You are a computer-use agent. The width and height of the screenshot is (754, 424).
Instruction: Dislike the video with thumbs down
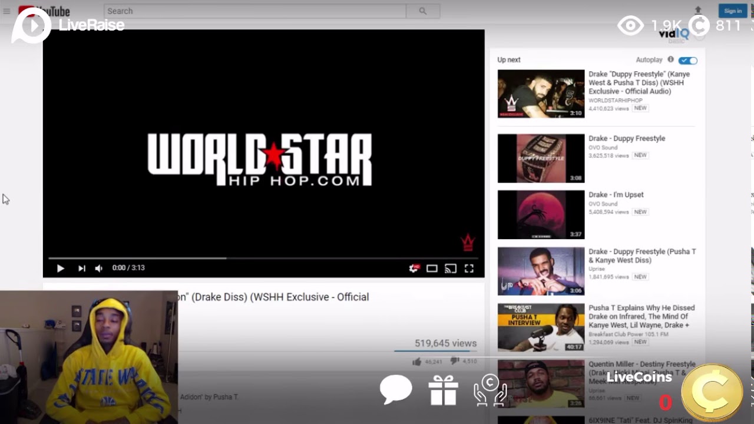pyautogui.click(x=455, y=361)
